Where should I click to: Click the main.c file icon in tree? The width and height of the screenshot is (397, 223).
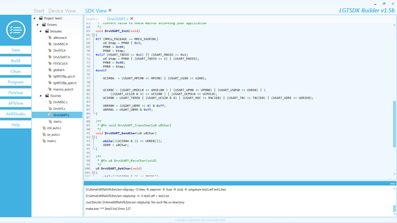(44, 141)
